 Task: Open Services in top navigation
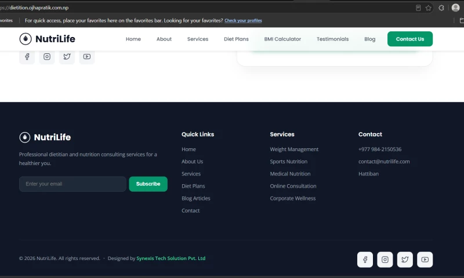pos(198,39)
